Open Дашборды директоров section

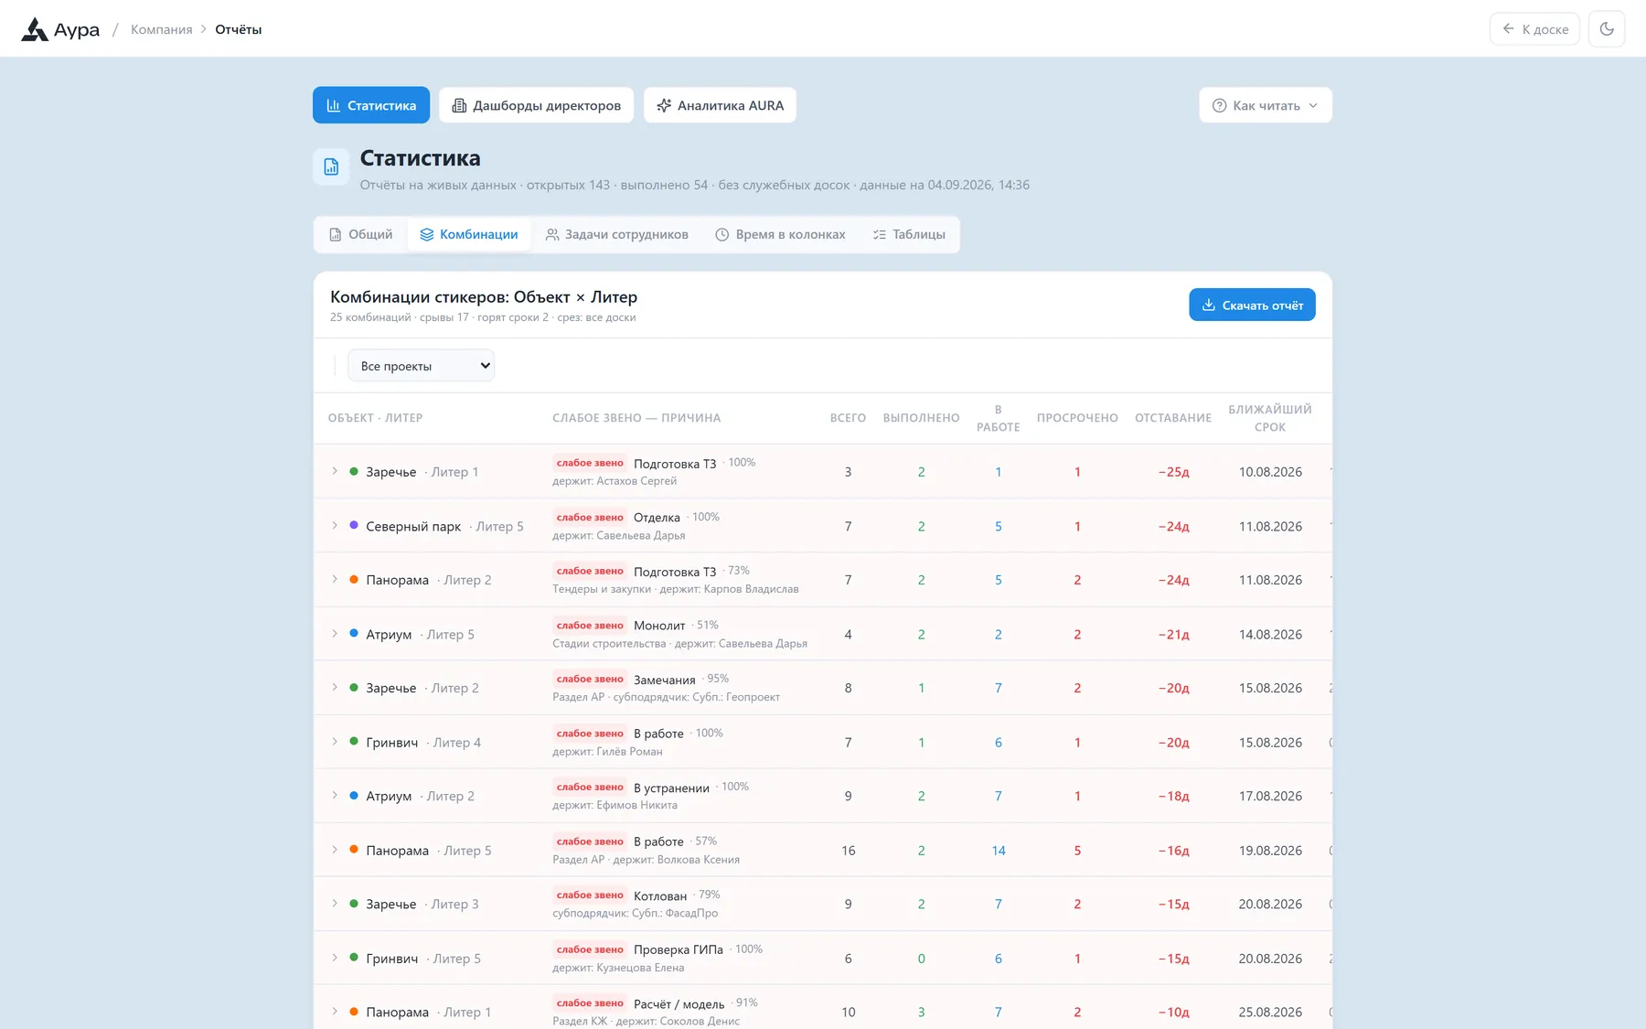537,105
